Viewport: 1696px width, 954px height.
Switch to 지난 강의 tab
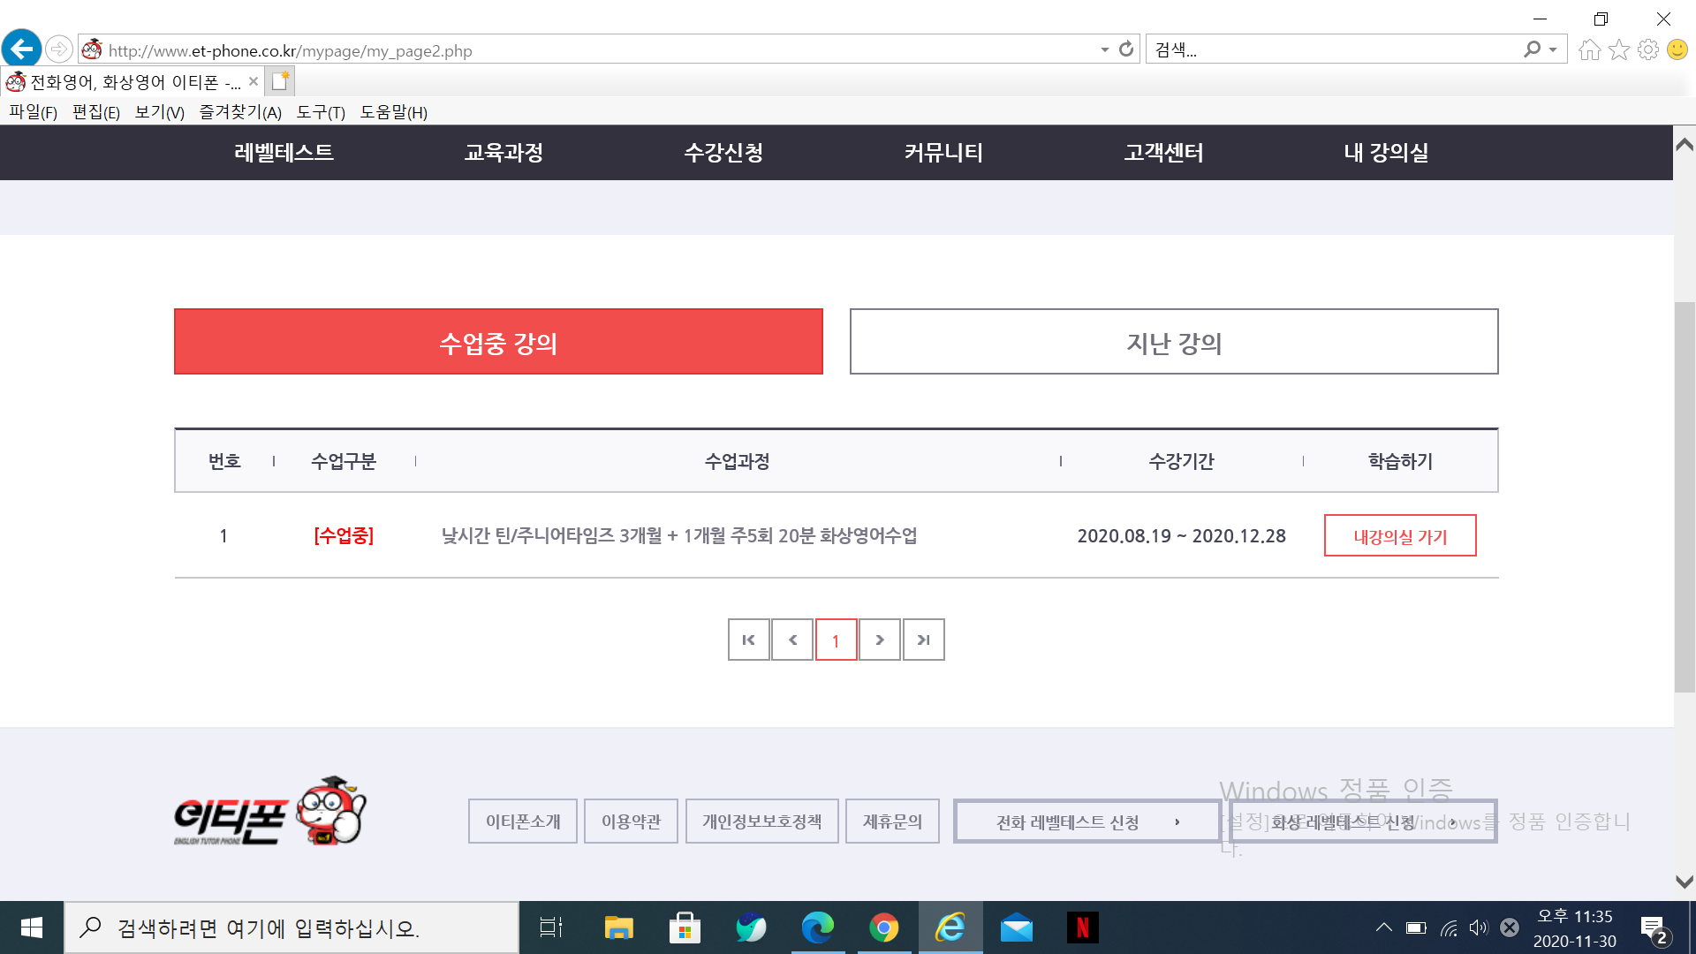click(1174, 342)
